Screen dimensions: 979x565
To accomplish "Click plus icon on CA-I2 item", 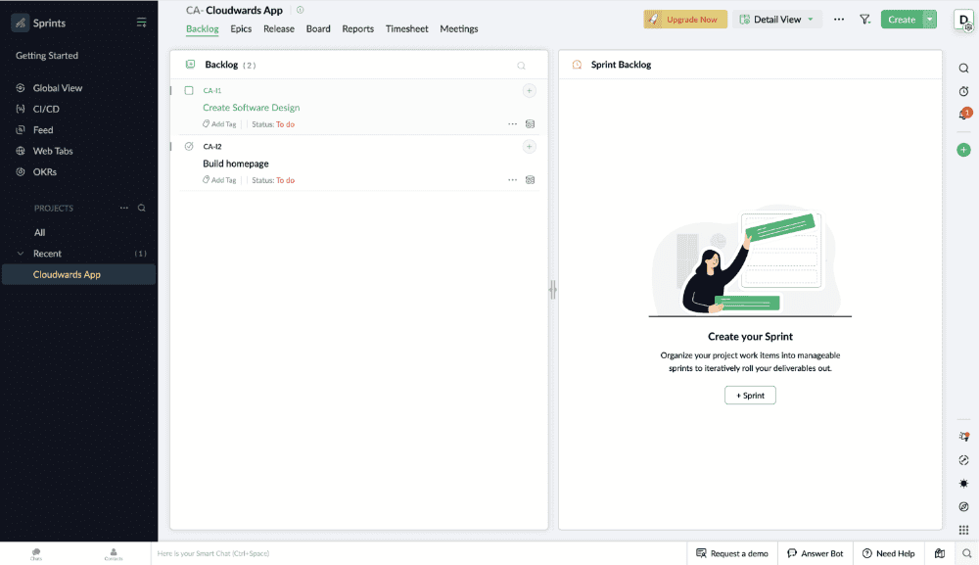I will (x=529, y=147).
